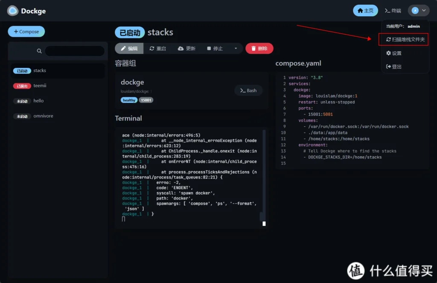Select the teemii stack in the list

pos(40,86)
